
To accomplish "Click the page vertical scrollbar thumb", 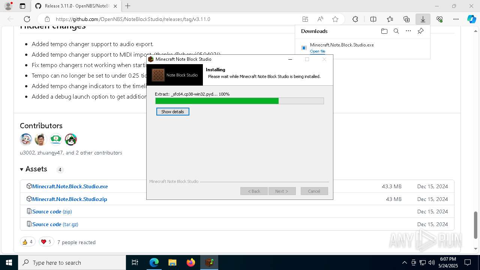I will [476, 225].
